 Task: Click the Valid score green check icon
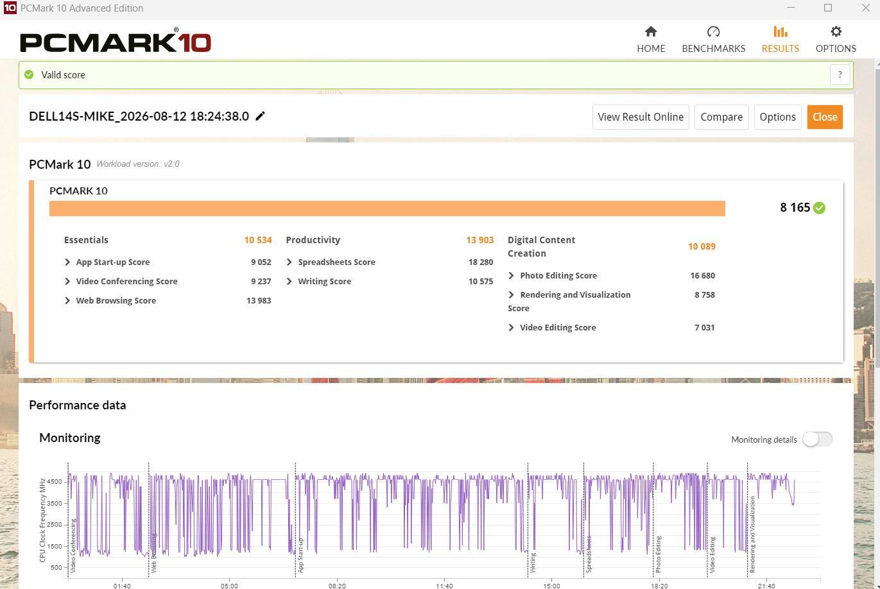coord(29,74)
